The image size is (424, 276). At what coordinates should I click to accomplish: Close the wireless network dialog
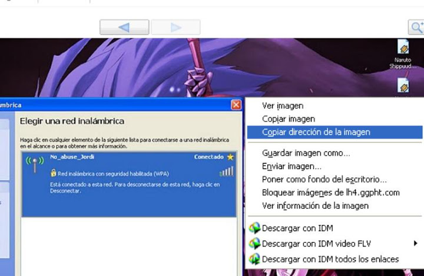pos(236,105)
